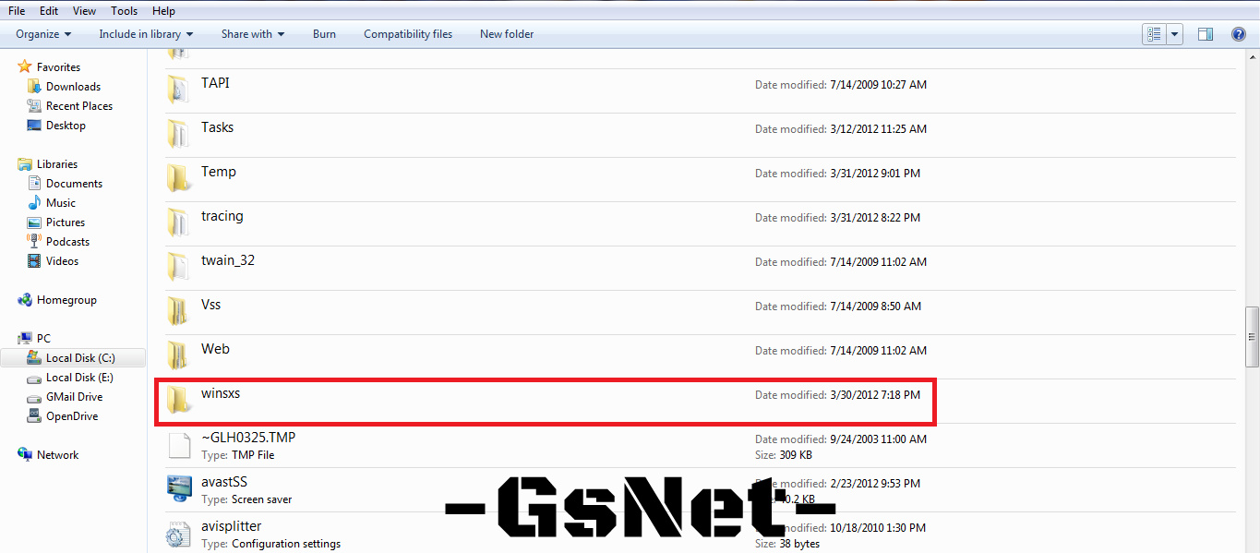This screenshot has width=1260, height=553.
Task: Switch the folder view layout icon
Action: point(1153,33)
